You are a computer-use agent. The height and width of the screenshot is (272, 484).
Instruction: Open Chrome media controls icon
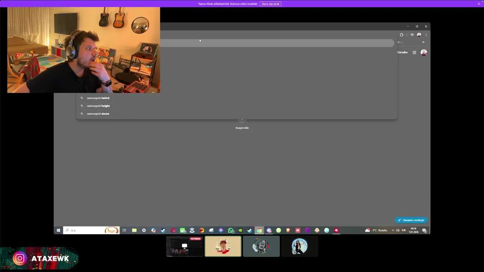click(x=412, y=35)
